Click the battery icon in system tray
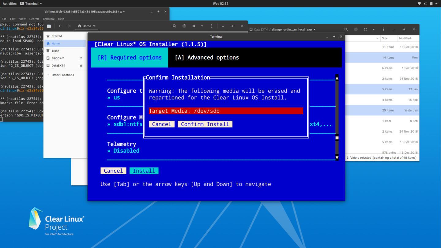 point(431,4)
